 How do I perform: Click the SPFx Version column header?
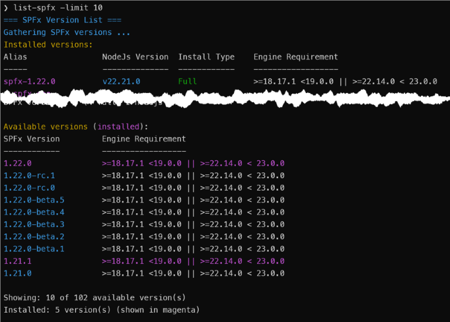32,139
